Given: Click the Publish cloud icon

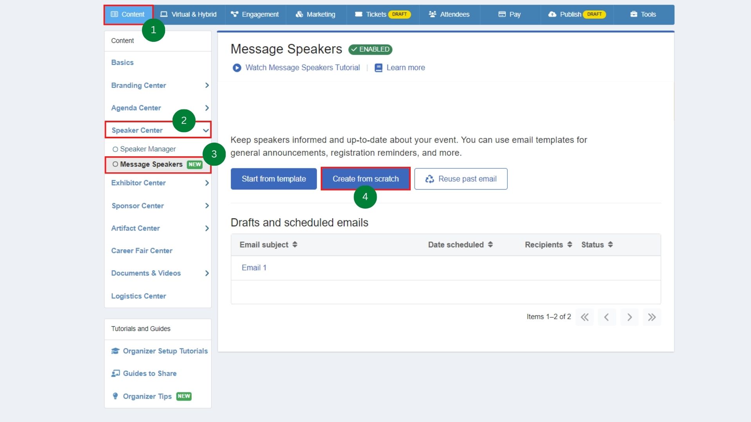Looking at the screenshot, I should pyautogui.click(x=552, y=14).
